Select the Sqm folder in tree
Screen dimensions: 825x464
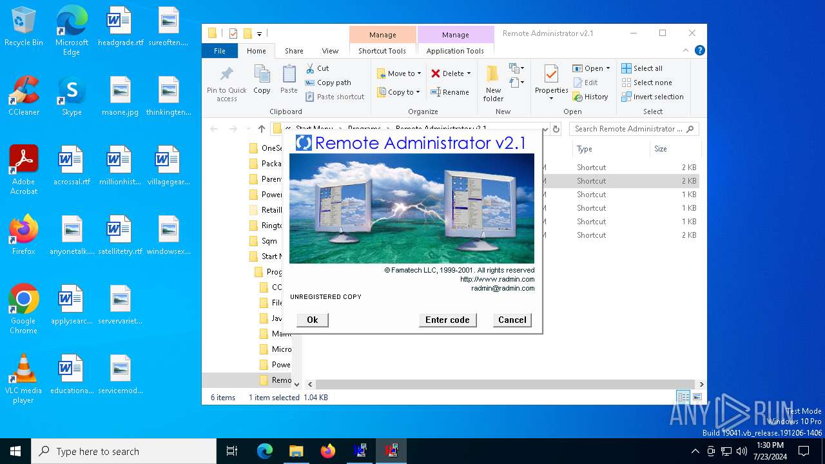pyautogui.click(x=264, y=241)
